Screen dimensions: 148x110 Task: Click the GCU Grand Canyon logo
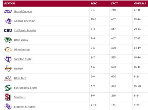click(8, 12)
